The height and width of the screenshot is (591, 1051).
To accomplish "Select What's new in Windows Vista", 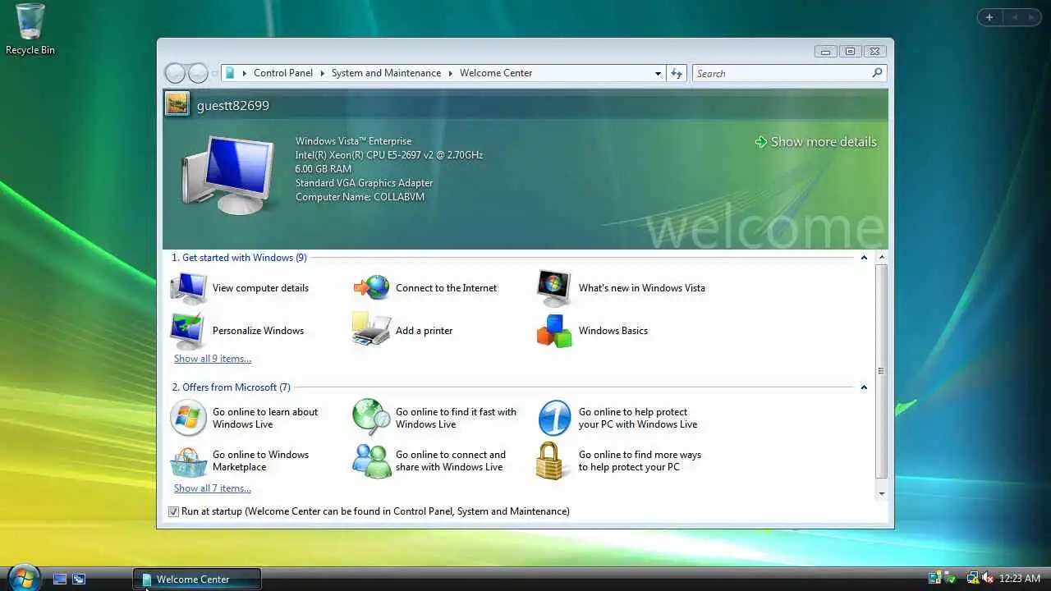I will (622, 288).
